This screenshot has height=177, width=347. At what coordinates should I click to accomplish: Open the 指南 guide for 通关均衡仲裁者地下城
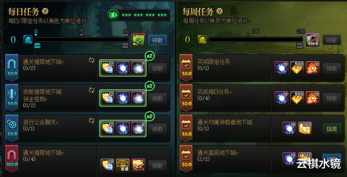coord(331,128)
